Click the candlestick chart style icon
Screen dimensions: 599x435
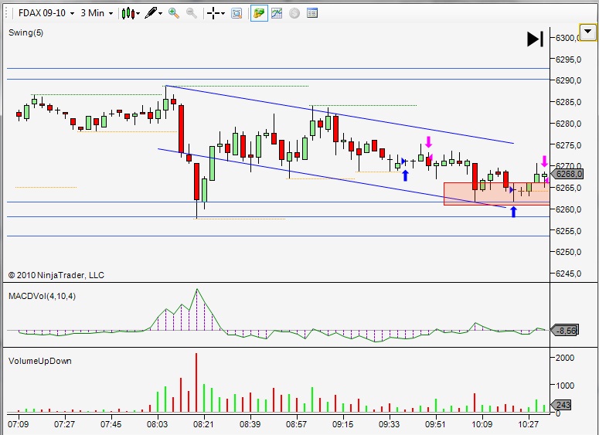click(128, 13)
